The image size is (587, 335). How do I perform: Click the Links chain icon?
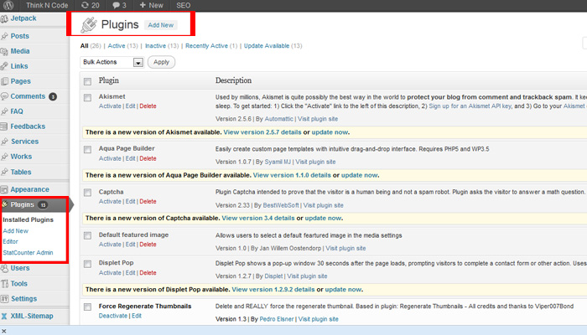click(x=4, y=66)
